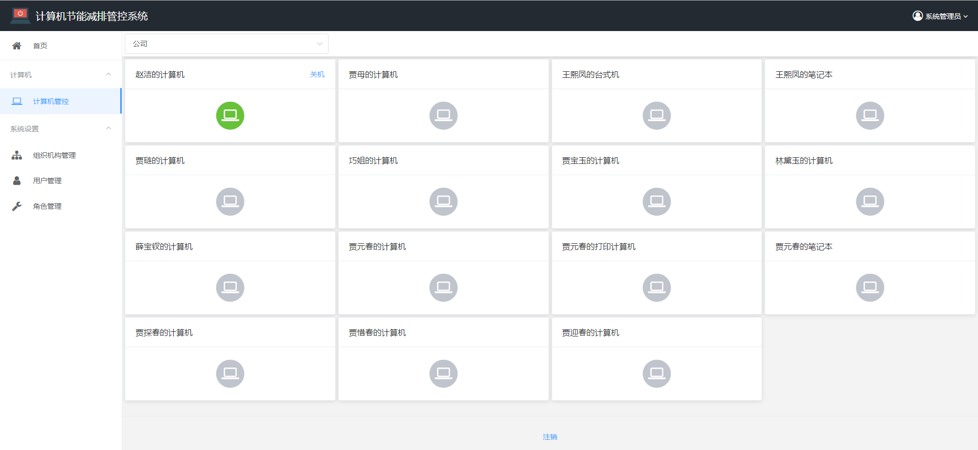The width and height of the screenshot is (978, 450).
Task: Click 关机 link on 赵洁的计算机
Action: click(x=317, y=74)
